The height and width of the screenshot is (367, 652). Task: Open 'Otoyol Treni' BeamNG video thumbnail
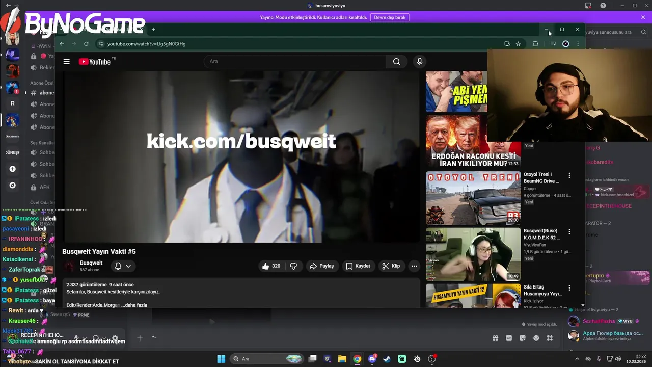coord(473,198)
